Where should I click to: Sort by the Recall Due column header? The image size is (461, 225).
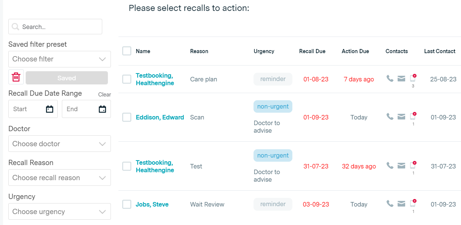(x=312, y=51)
